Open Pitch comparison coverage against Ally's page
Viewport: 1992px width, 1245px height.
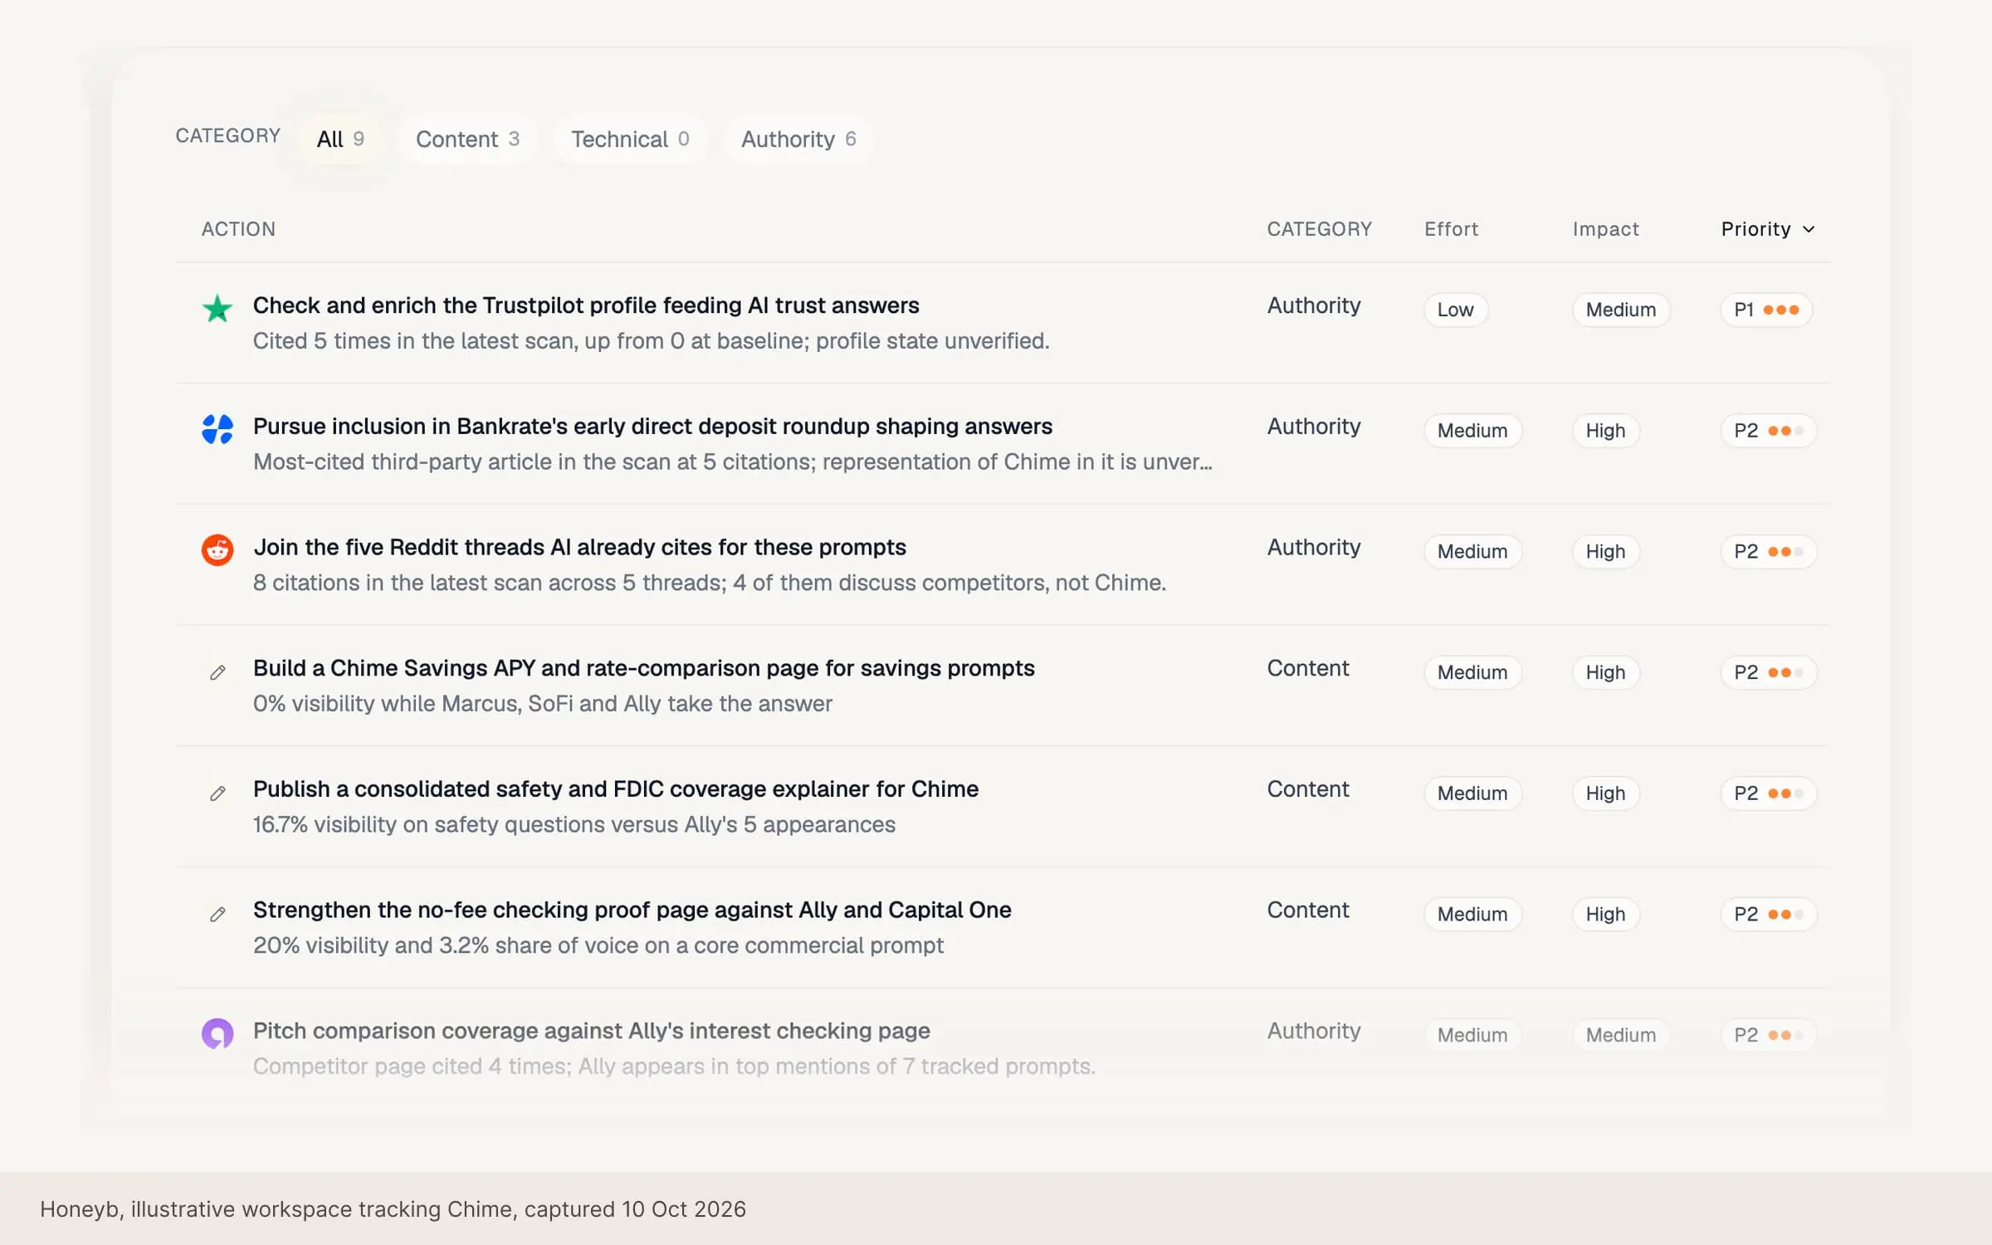pyautogui.click(x=591, y=1031)
